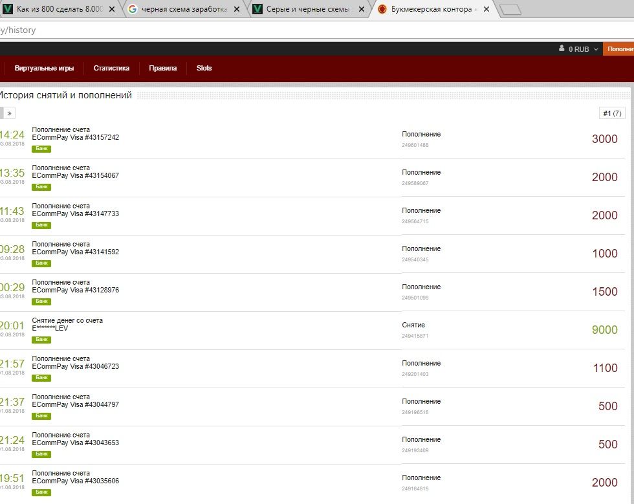Click the Банк badge on the 20:01 withdrawal
634x504 pixels.
point(41,340)
